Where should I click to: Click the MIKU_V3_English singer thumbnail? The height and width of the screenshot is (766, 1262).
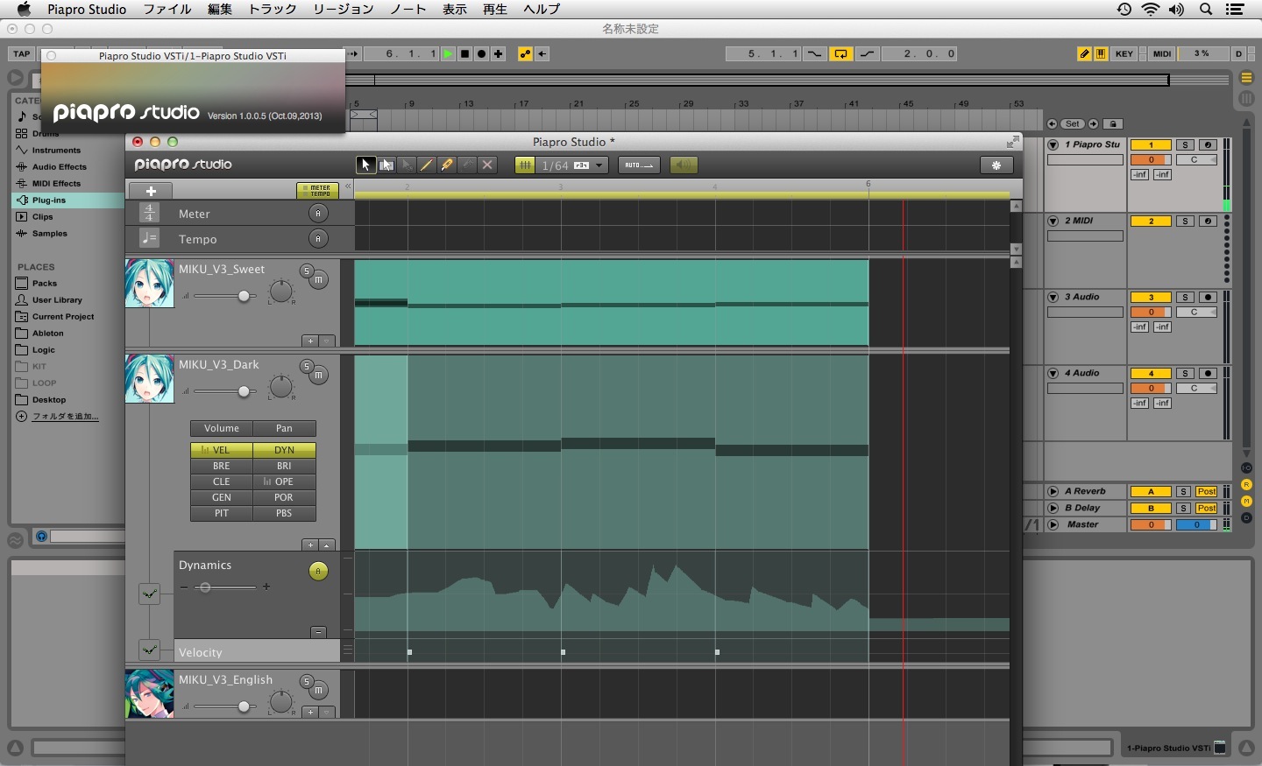click(150, 693)
